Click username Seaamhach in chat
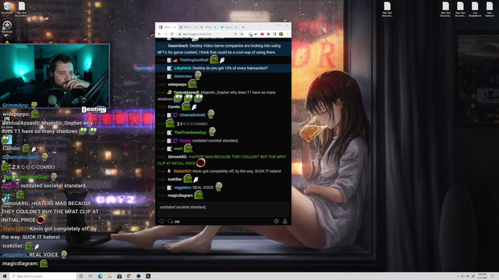Viewport: 499px width, 280px height. 178,46
